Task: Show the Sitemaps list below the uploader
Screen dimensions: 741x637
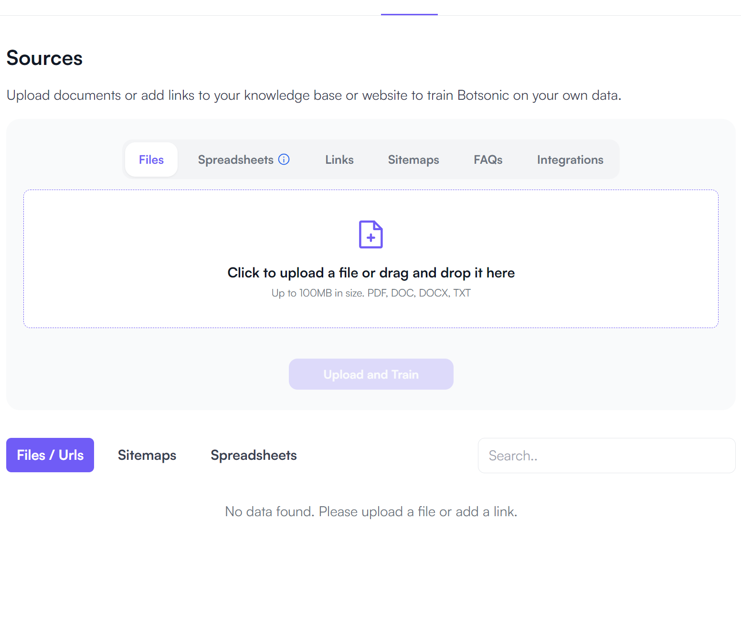Action: [147, 455]
